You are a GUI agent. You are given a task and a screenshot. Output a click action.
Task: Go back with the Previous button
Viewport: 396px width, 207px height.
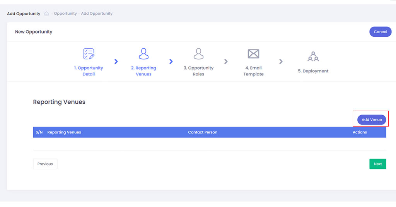(x=45, y=164)
